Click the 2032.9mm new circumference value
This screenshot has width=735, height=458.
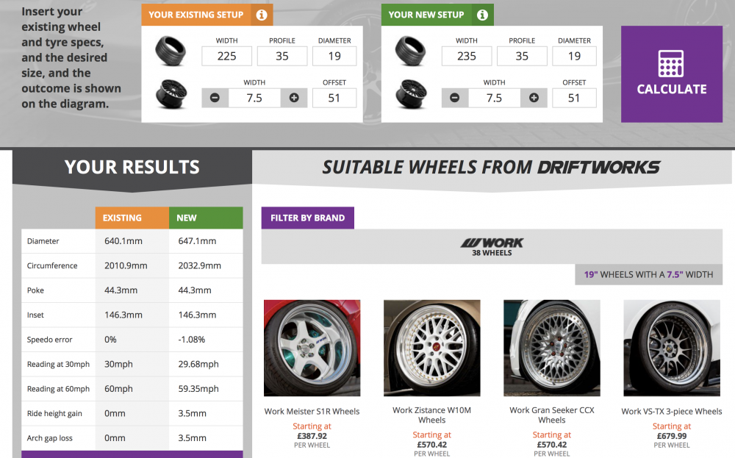[200, 266]
